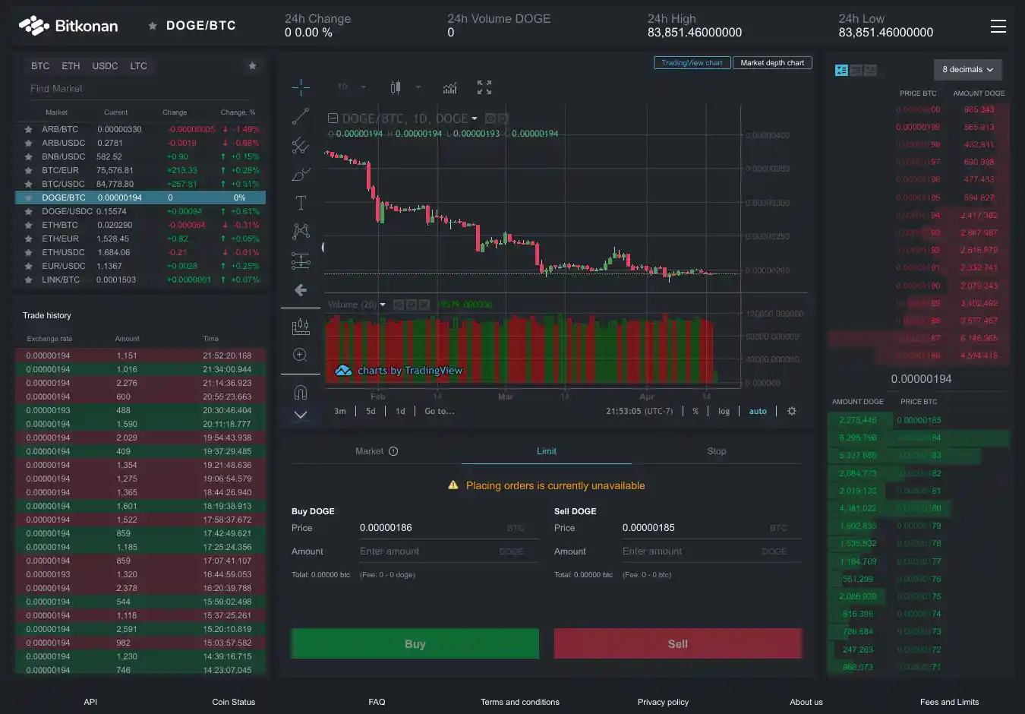Select the trend line drawing tool
The width and height of the screenshot is (1025, 714).
pyautogui.click(x=301, y=116)
